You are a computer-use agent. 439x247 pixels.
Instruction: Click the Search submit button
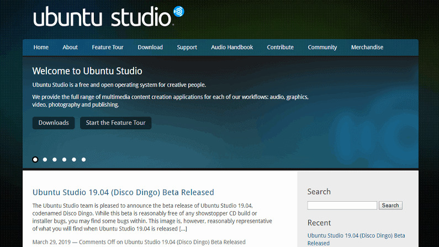point(390,205)
